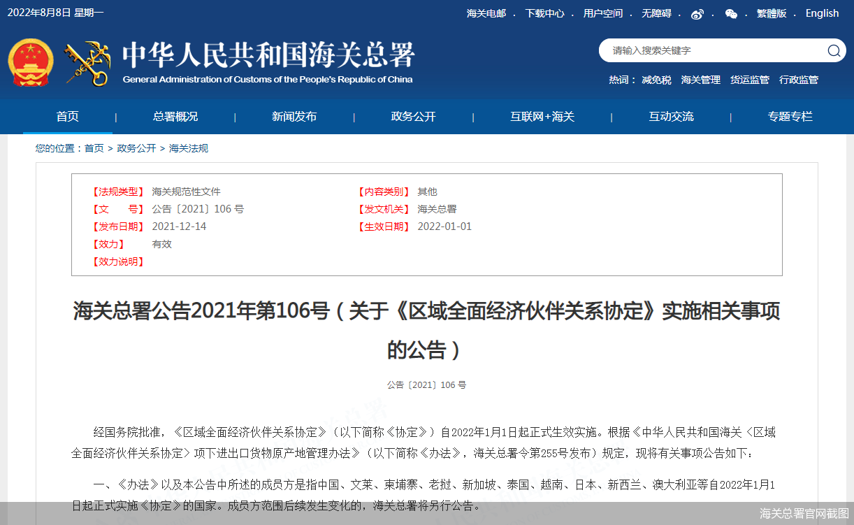
Task: Open the Weibo icon link
Action: click(697, 14)
